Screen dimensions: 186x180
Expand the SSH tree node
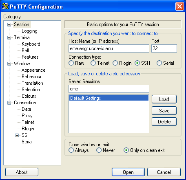point(17,135)
